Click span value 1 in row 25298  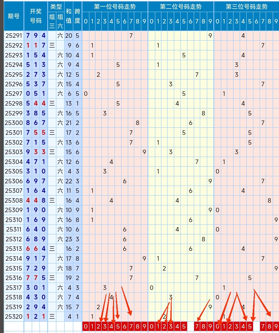tap(77, 103)
